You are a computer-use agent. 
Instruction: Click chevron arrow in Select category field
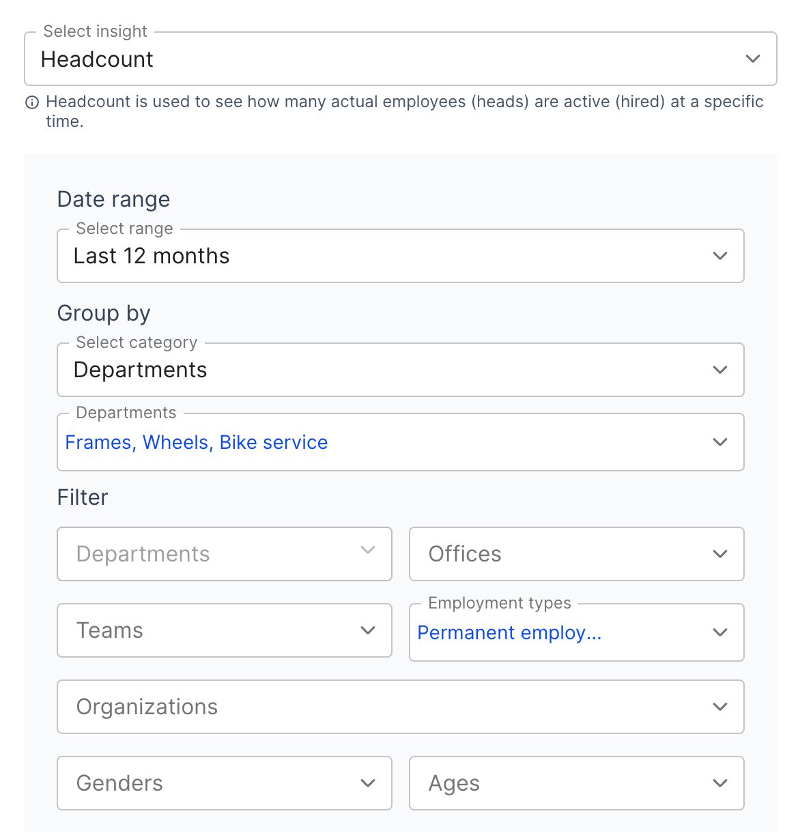coord(719,370)
